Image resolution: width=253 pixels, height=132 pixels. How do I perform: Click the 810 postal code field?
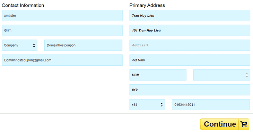[x=190, y=90]
